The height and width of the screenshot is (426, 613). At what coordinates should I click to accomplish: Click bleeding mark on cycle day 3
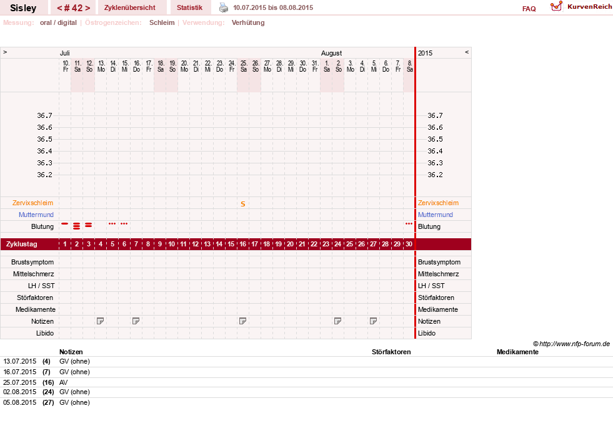click(x=88, y=225)
